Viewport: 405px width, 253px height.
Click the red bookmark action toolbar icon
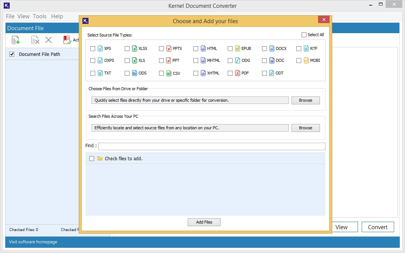(x=67, y=40)
